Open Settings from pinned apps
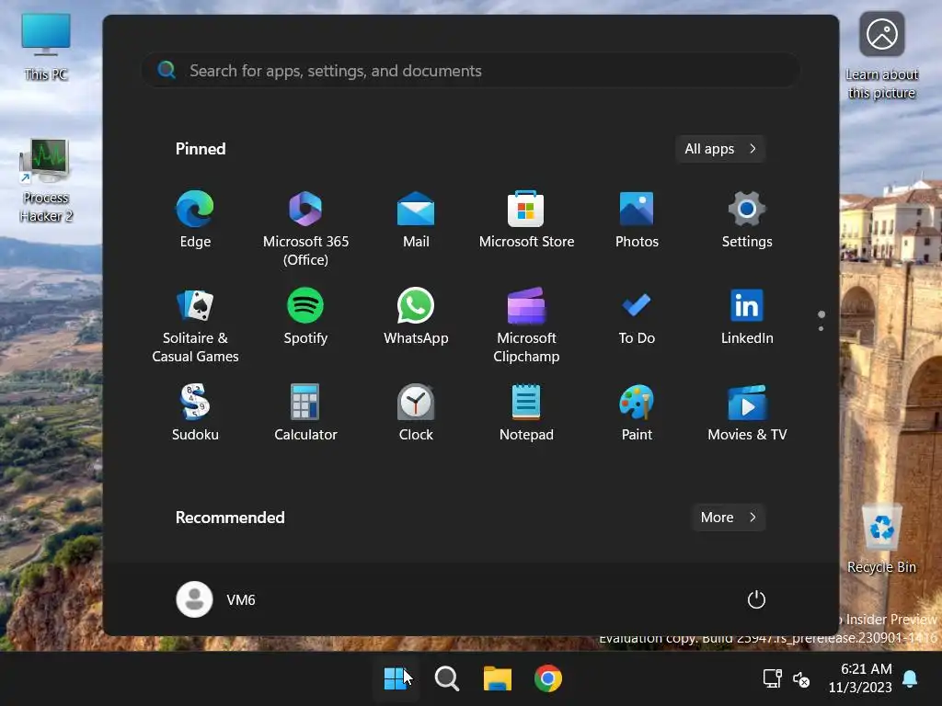 coord(747,220)
